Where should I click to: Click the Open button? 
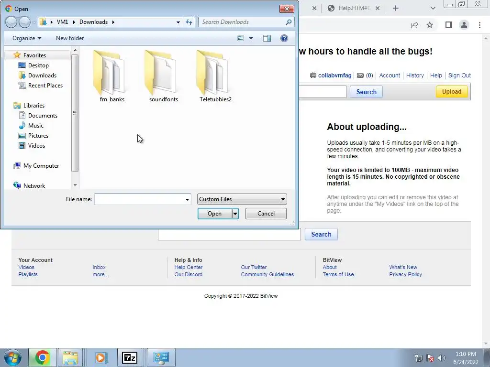point(215,214)
